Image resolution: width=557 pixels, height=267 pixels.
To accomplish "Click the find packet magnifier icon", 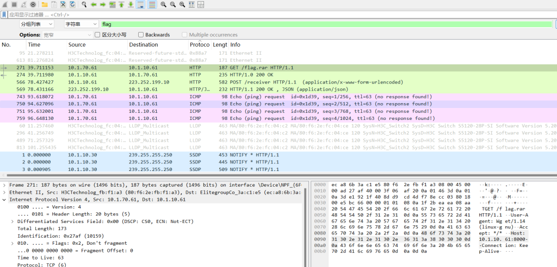I will point(84,4).
